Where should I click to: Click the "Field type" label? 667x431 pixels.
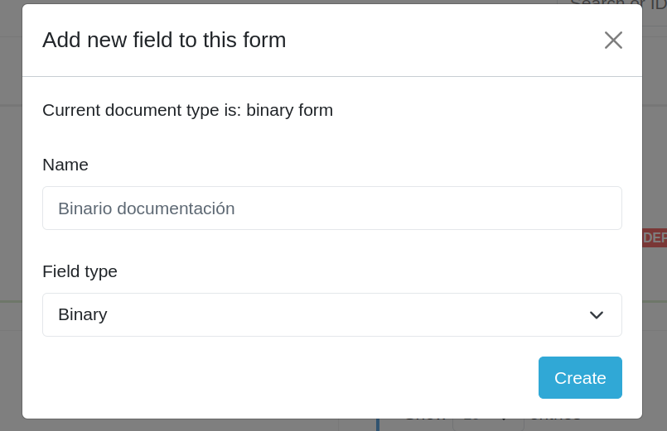(x=80, y=271)
